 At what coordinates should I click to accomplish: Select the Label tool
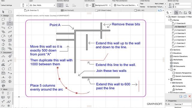[10, 61]
